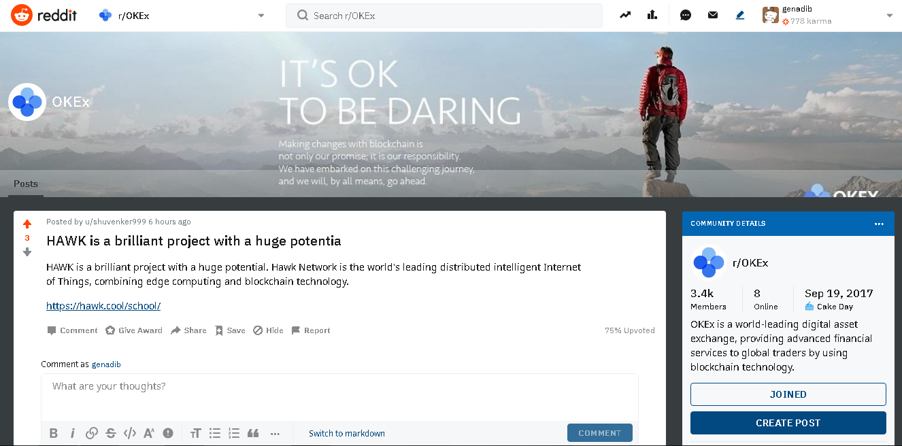Click the r/OKEx sidebar community icon
The image size is (902, 446).
pos(708,262)
